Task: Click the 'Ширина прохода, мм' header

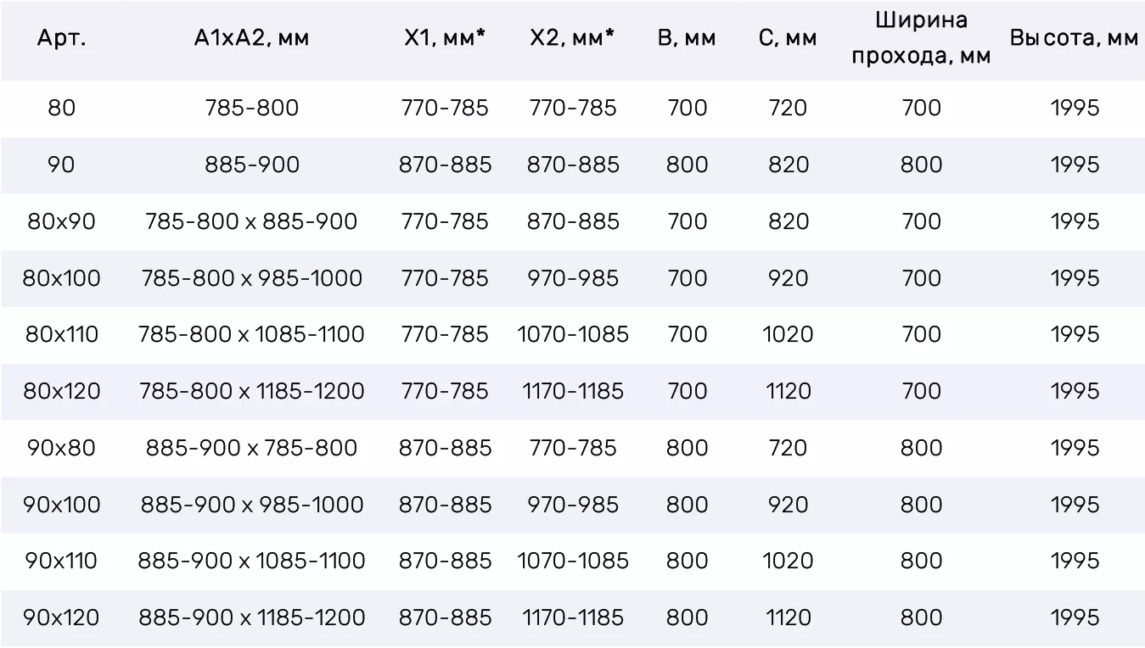Action: click(x=921, y=39)
